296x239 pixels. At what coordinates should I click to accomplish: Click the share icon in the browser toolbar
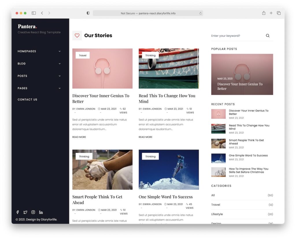(x=263, y=13)
